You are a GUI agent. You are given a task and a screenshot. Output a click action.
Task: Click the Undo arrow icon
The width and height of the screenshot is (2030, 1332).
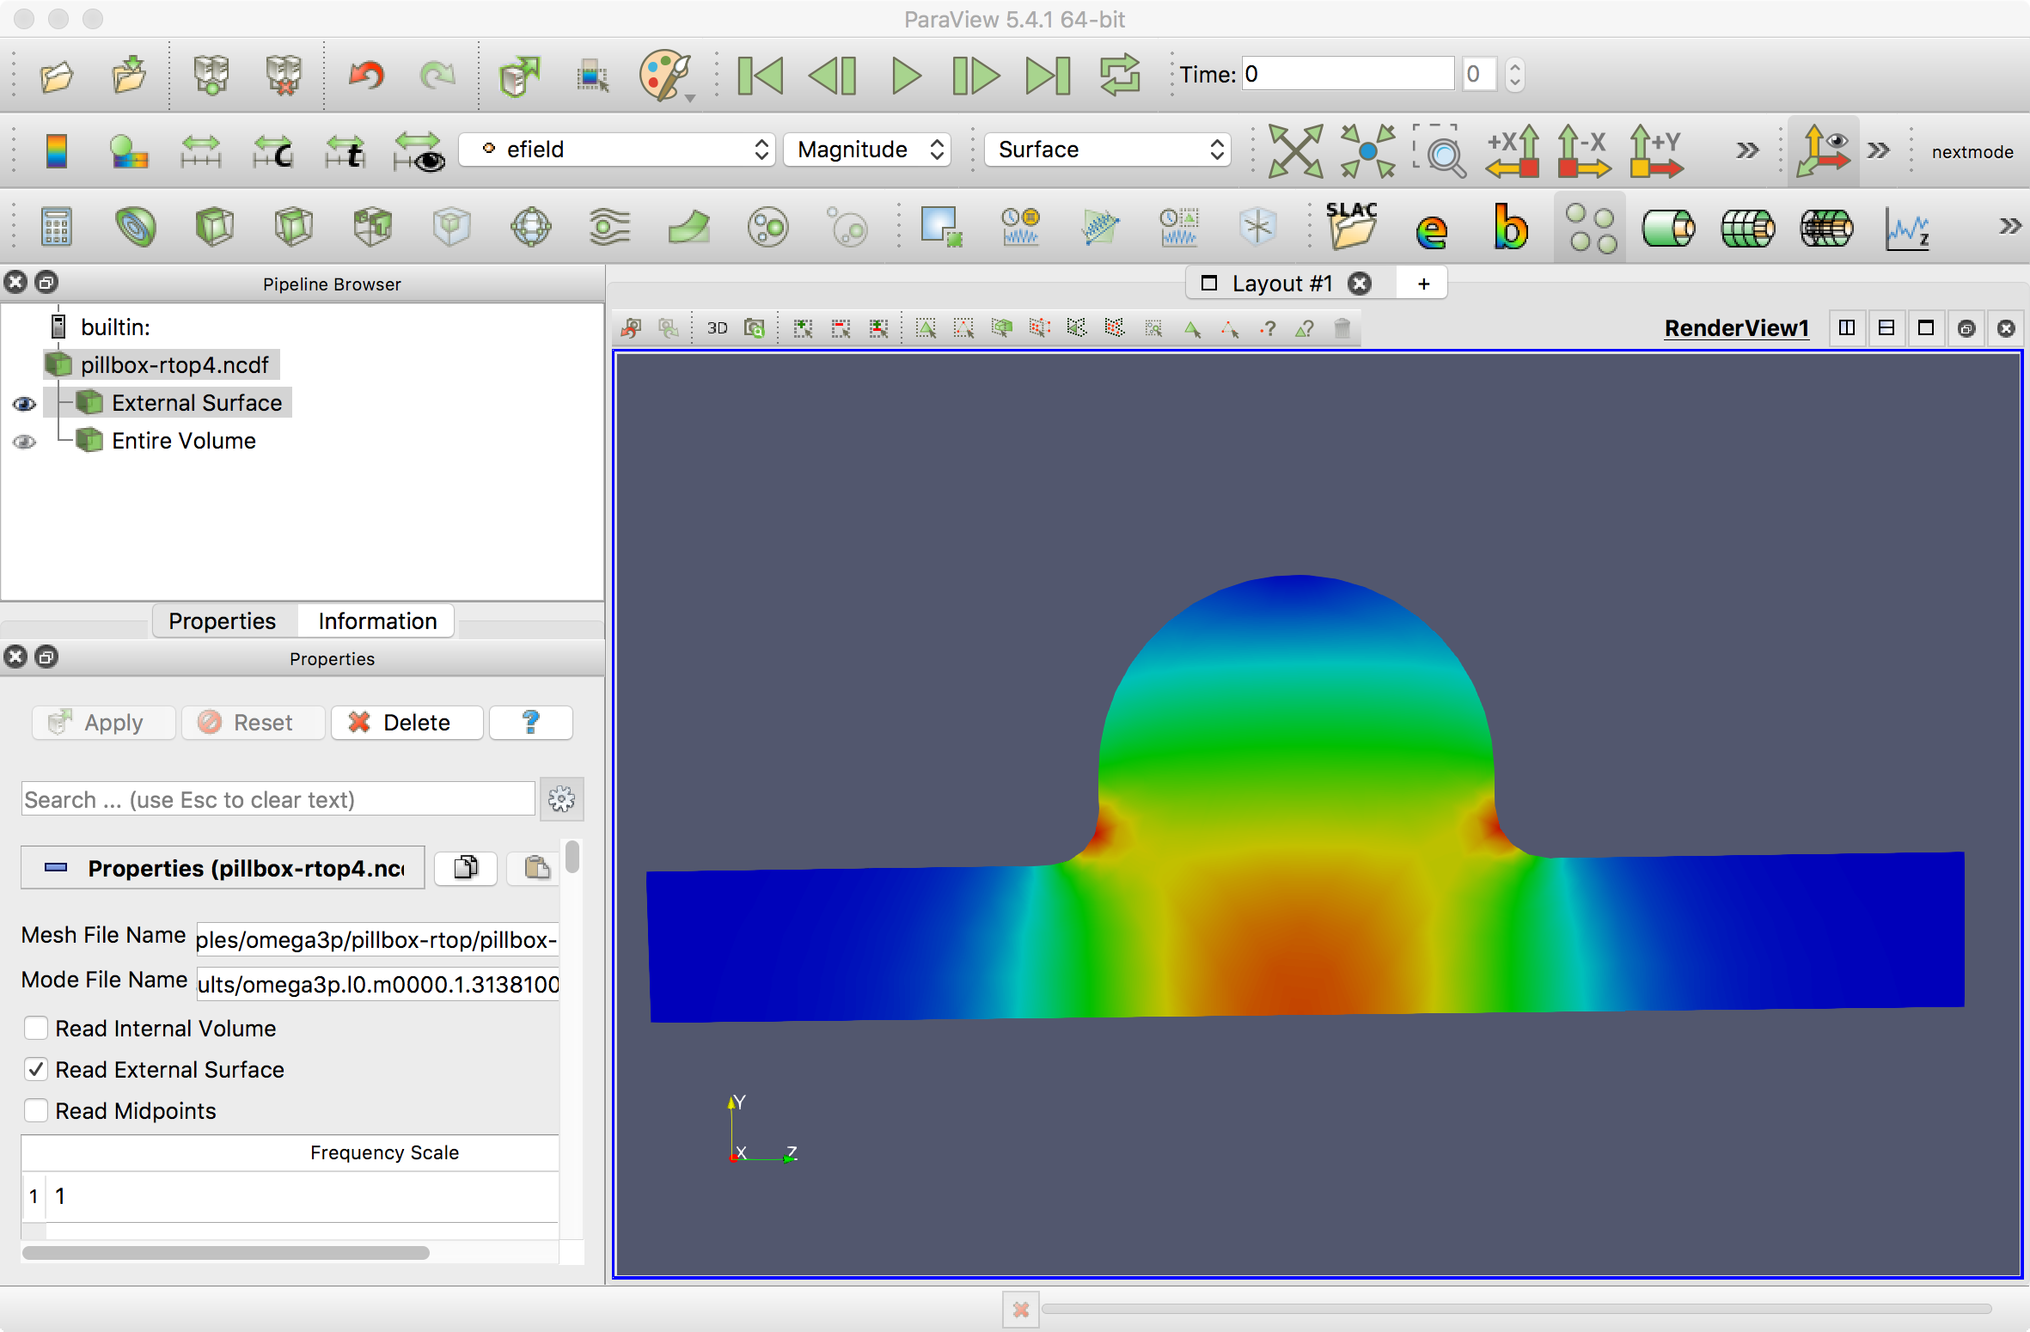tap(366, 76)
